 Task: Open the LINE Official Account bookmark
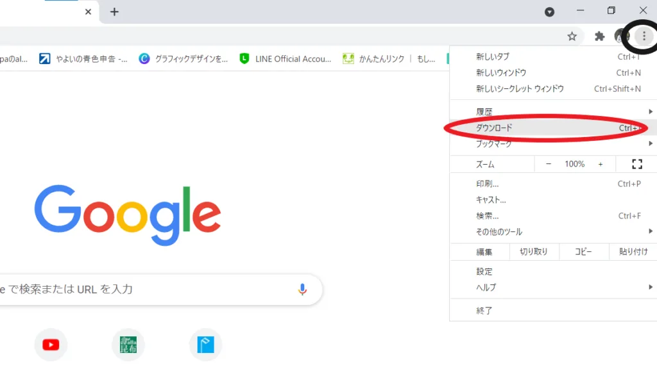coord(286,59)
